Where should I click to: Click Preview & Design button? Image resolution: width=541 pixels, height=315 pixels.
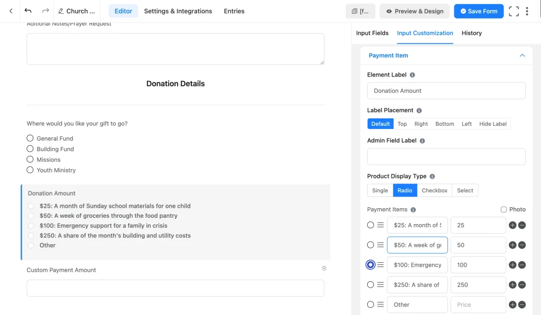(415, 11)
